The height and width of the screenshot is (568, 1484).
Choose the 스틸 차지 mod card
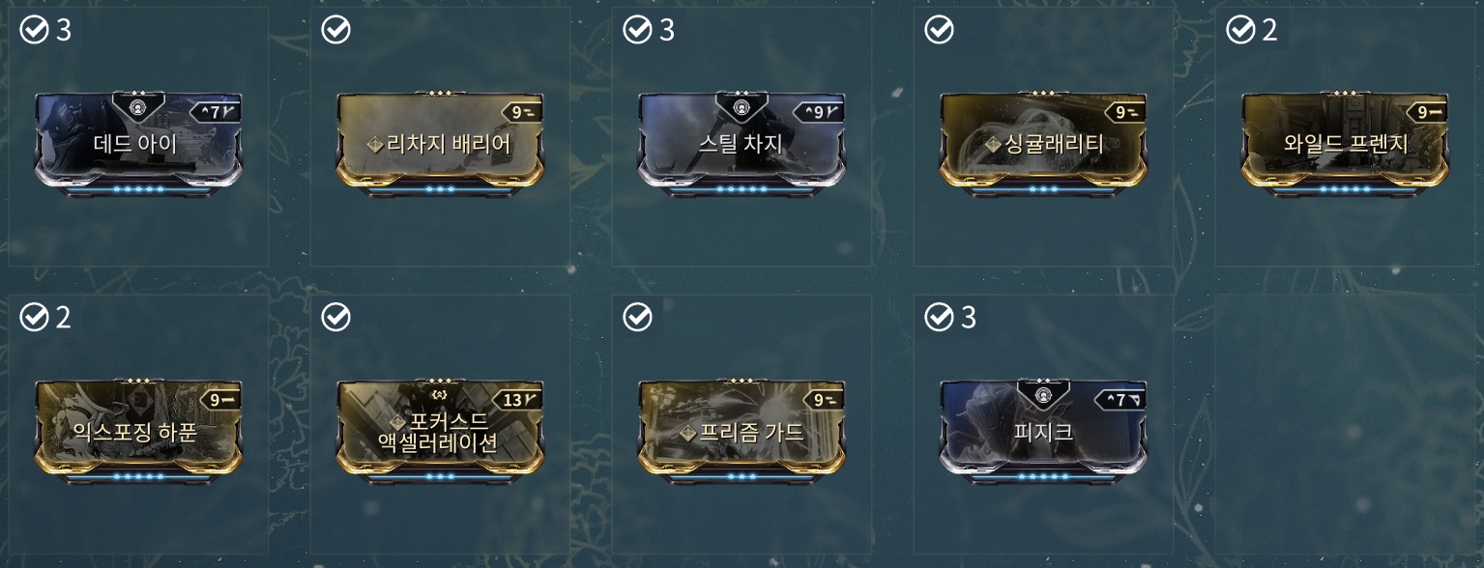742,145
